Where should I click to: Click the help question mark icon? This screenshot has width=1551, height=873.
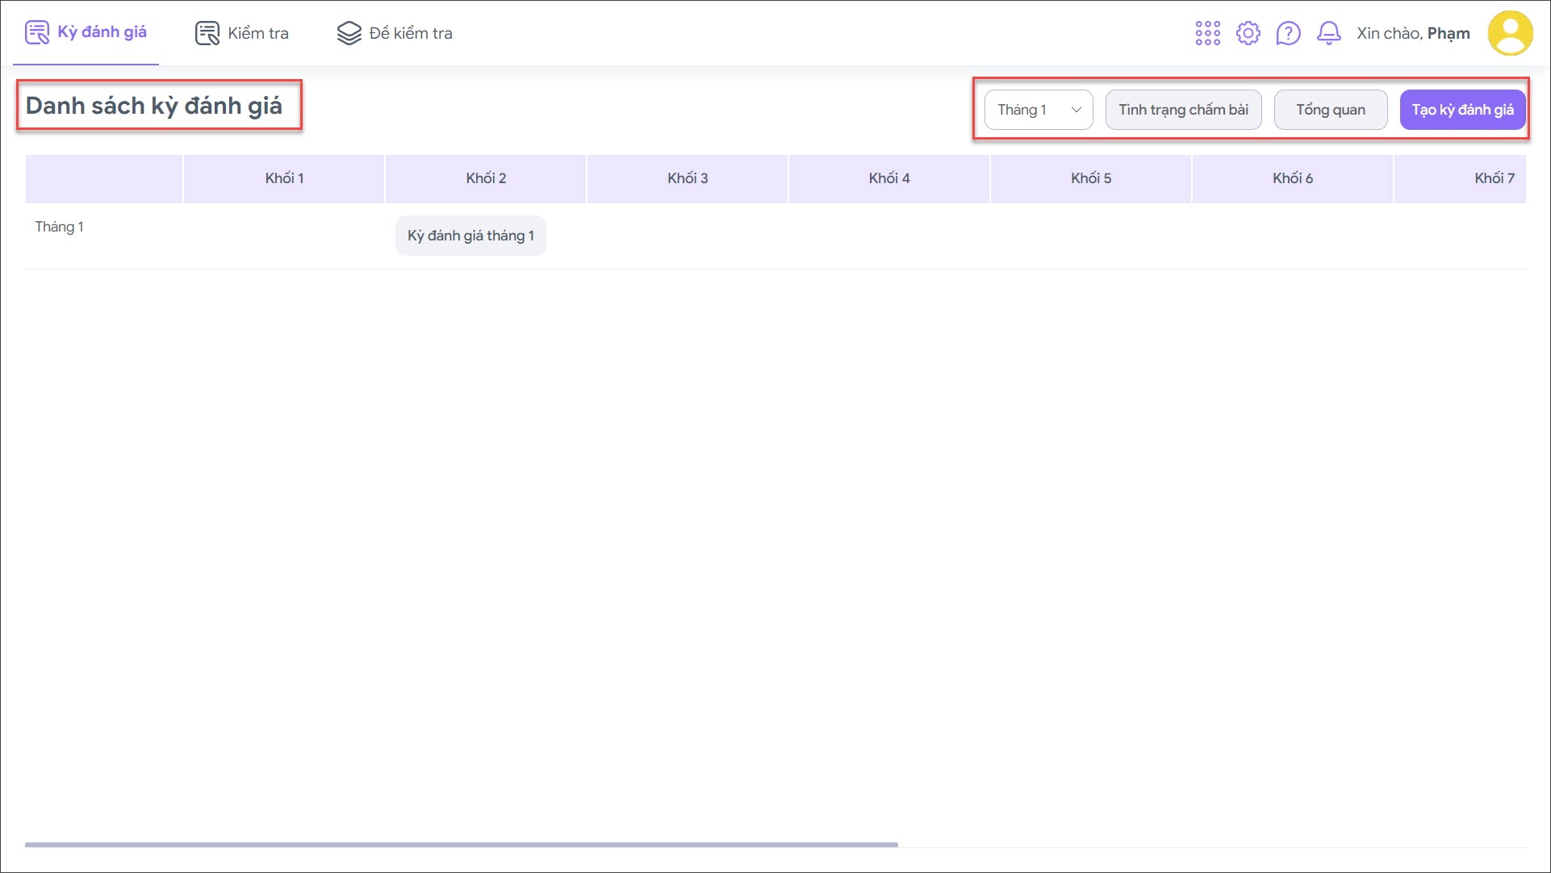(x=1288, y=33)
